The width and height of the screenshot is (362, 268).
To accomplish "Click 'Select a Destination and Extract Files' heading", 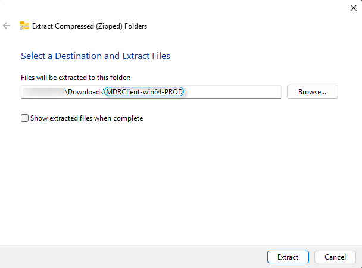I will (95, 56).
